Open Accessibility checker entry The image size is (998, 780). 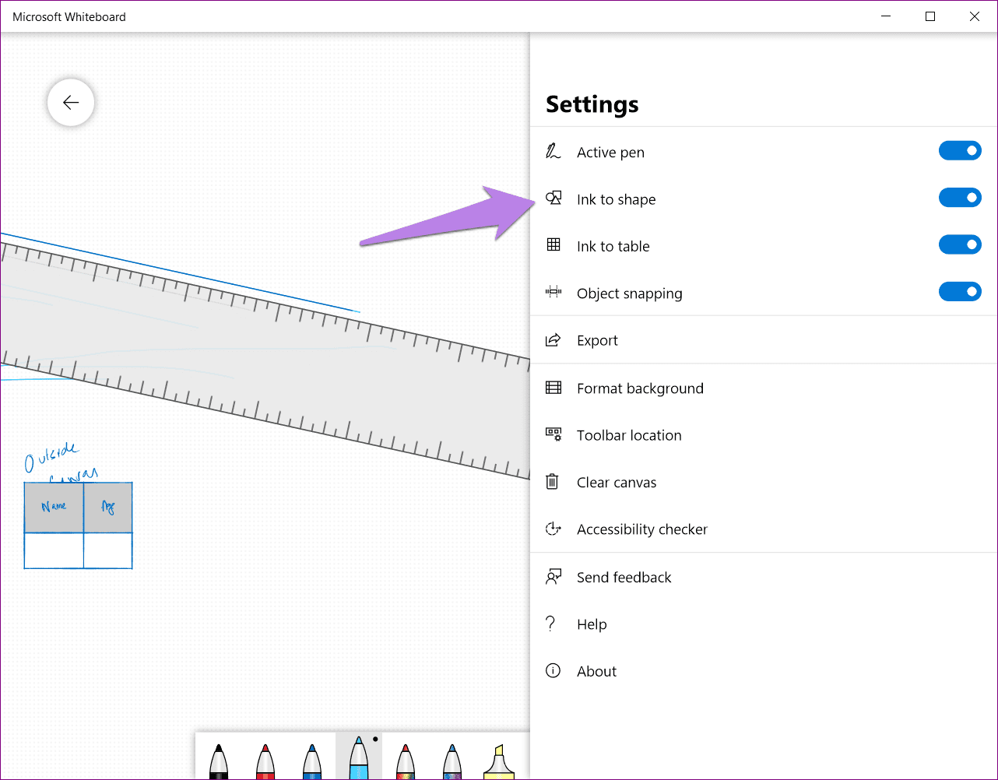click(764, 529)
